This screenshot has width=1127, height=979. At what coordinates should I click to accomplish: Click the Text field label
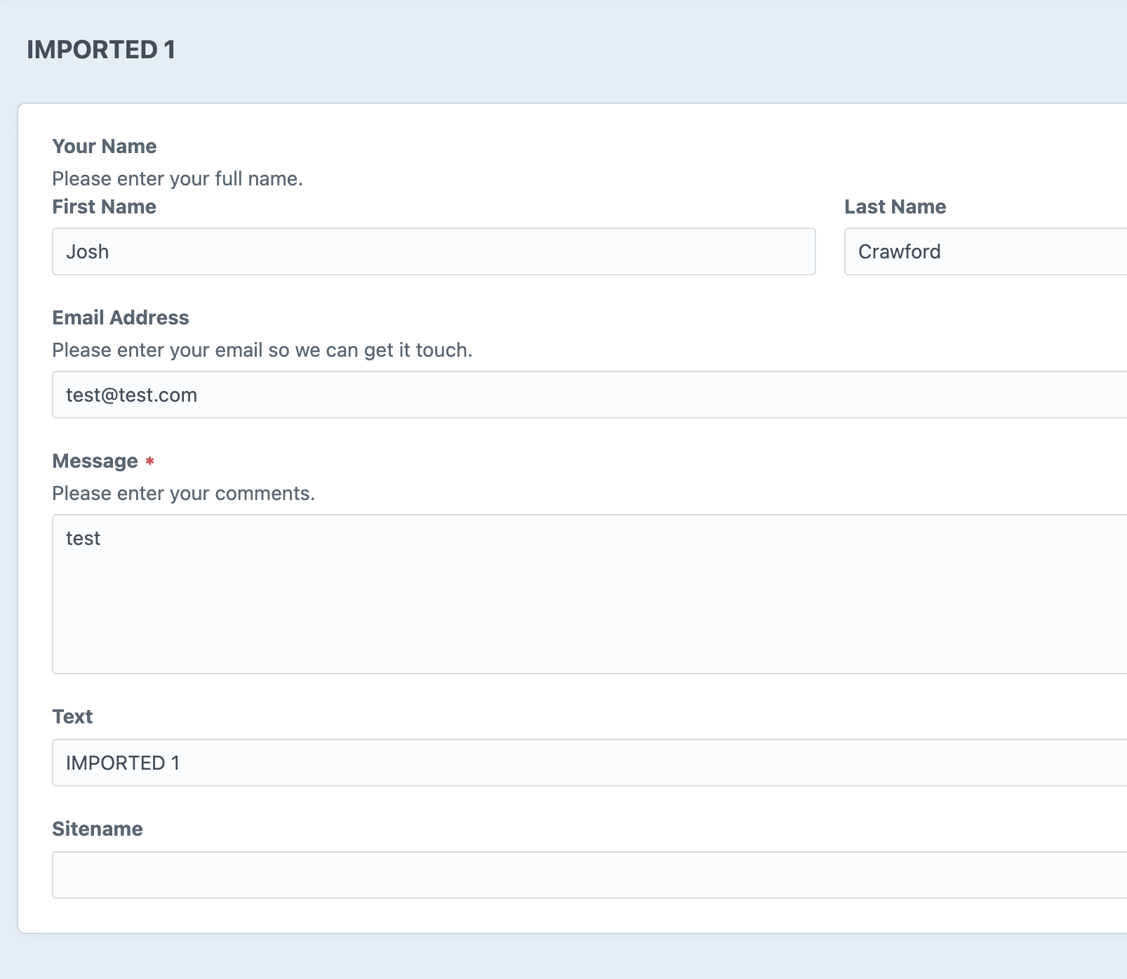pyautogui.click(x=72, y=716)
